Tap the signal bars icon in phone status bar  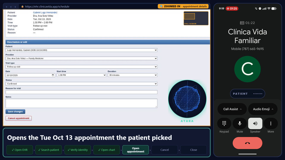(264, 8)
